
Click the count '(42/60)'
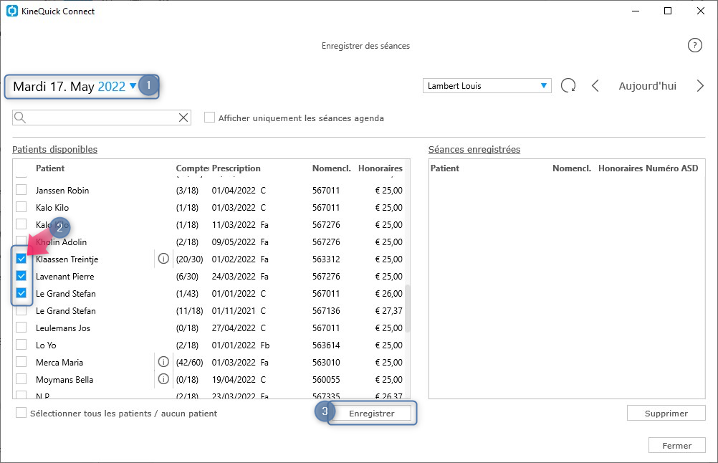(x=190, y=362)
